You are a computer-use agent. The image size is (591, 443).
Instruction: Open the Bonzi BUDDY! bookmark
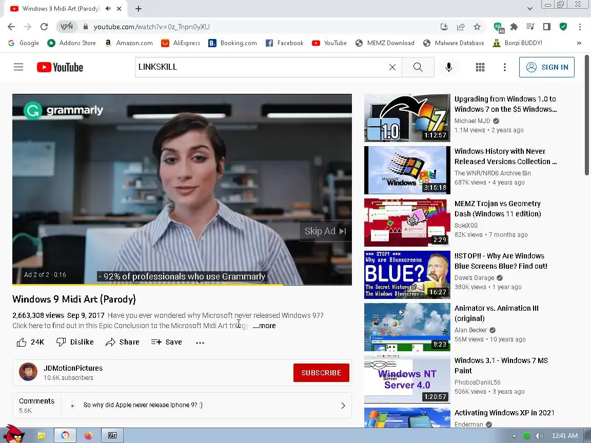[x=517, y=43]
